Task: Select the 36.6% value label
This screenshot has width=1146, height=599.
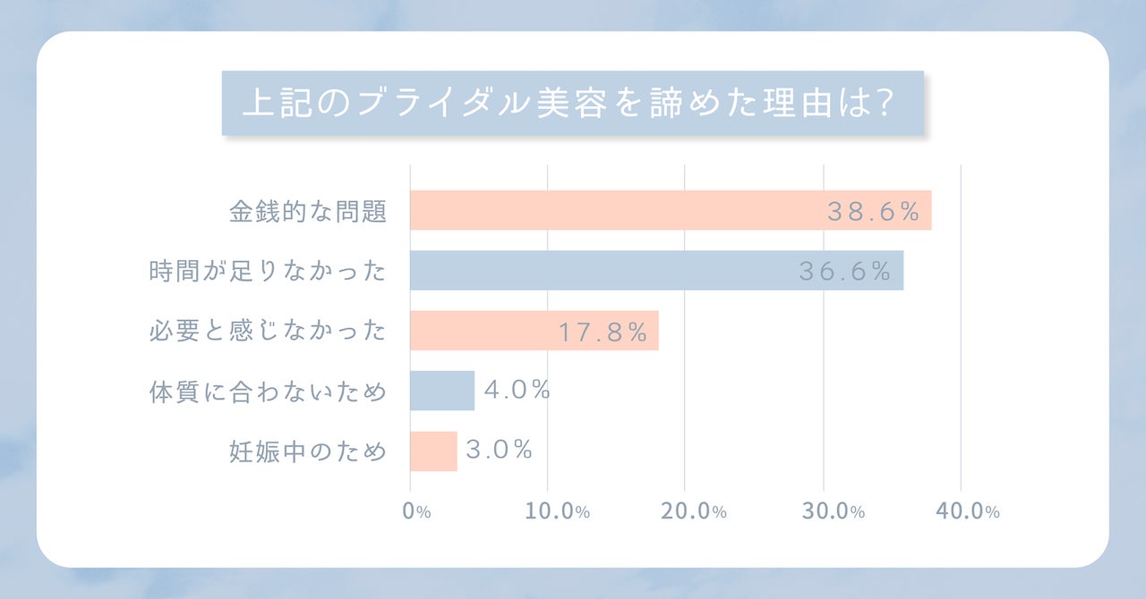Action: pos(844,272)
